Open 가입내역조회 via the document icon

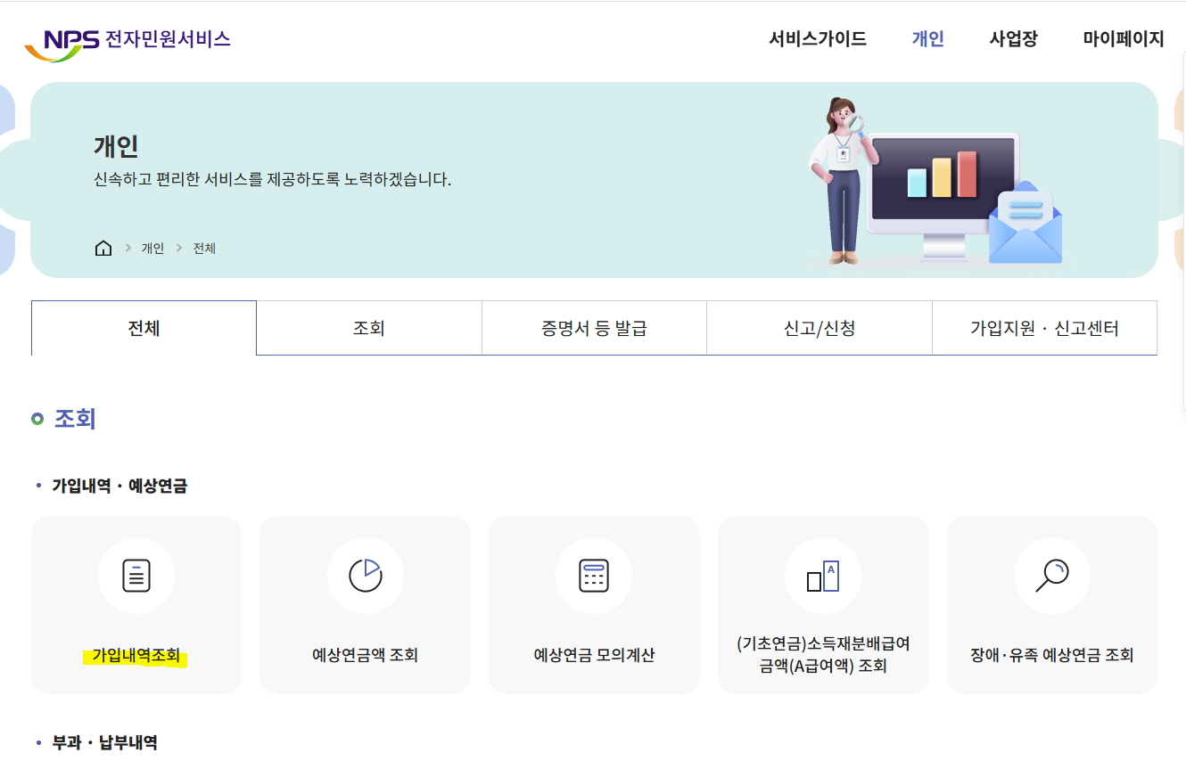click(136, 576)
